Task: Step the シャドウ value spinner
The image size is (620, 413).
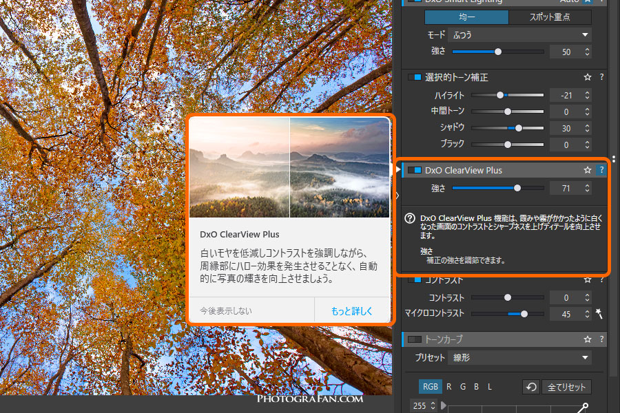Action: (587, 128)
